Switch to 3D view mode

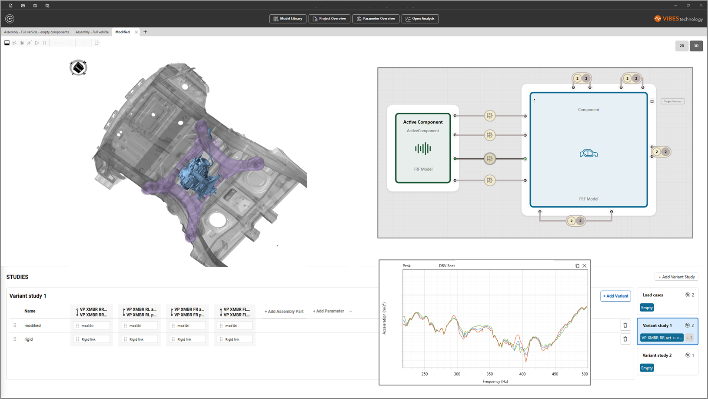696,46
